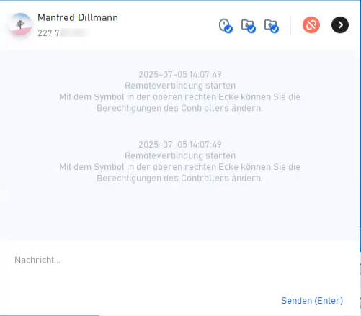Select the second Remoteverbindung starten message
Image resolution: width=361 pixels, height=316 pixels.
pos(180,155)
